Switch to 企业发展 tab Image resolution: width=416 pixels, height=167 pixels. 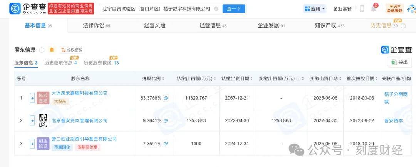tap(271, 26)
